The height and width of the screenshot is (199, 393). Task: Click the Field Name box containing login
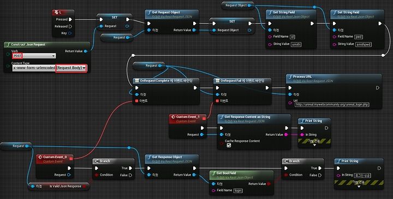[238, 190]
